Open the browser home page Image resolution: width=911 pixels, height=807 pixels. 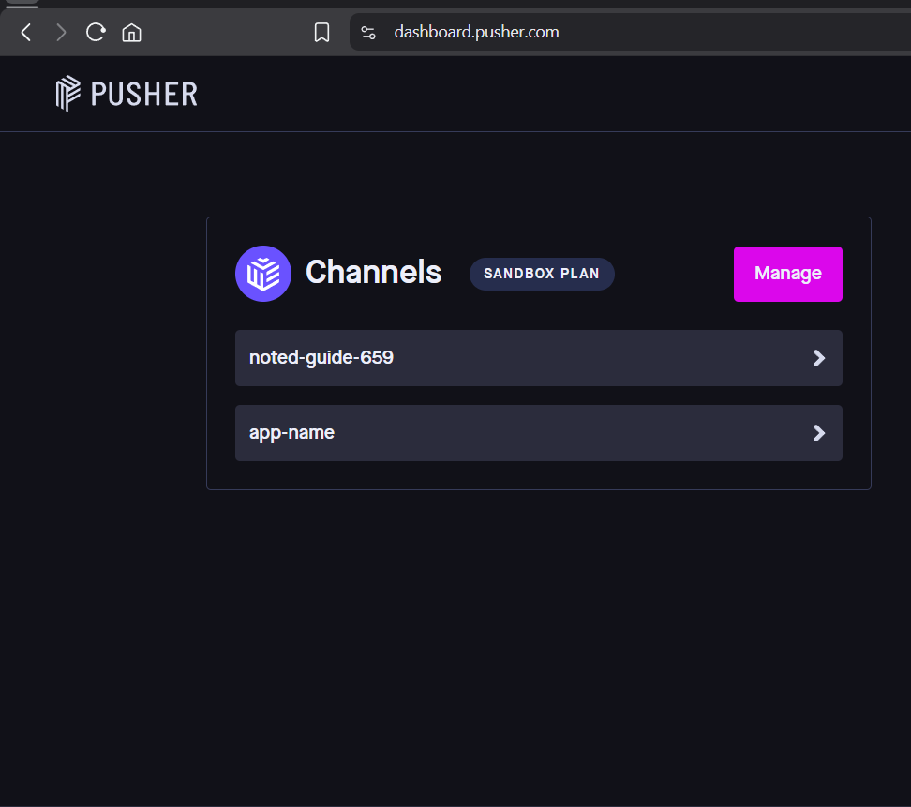coord(132,33)
